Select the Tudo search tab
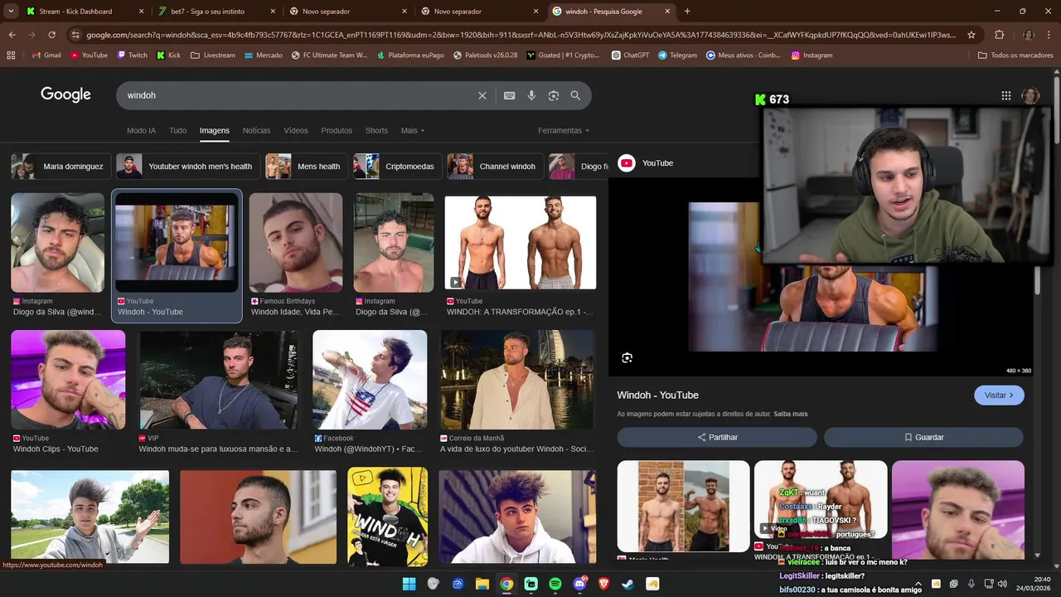This screenshot has height=597, width=1061. tap(177, 130)
